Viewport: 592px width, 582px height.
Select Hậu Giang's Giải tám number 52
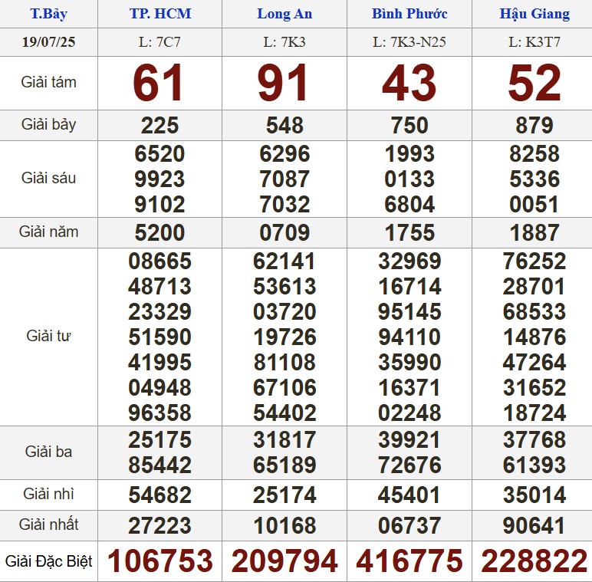click(534, 83)
